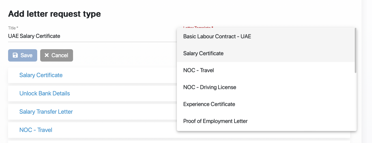The image size is (372, 143).
Task: Pick NOC - Travel from the dropdown list
Action: coord(198,70)
